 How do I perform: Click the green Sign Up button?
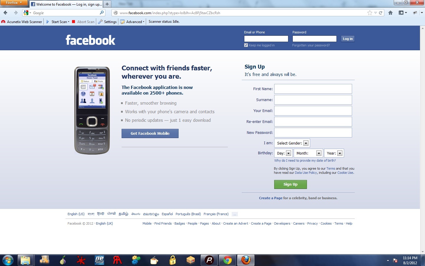pos(290,184)
